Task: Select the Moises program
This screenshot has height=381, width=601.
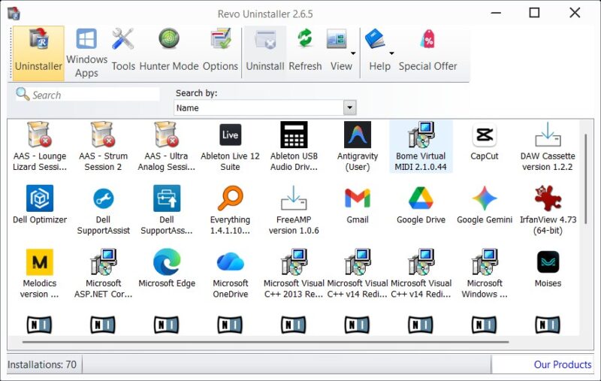Action: [x=548, y=268]
